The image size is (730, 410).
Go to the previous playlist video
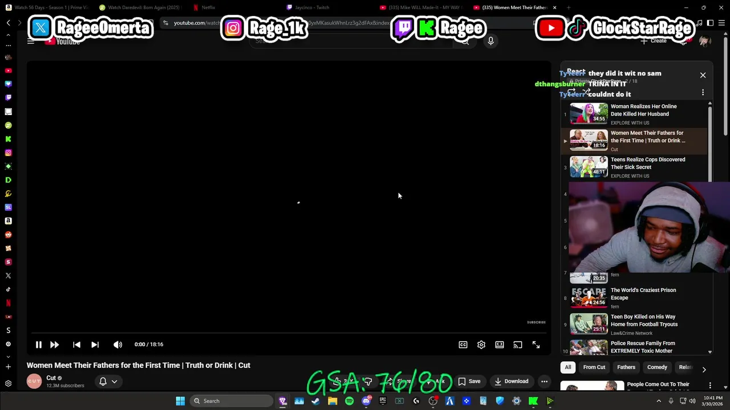click(x=76, y=345)
